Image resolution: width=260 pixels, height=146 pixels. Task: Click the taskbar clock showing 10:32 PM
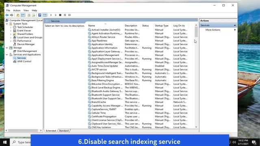[x=243, y=142]
